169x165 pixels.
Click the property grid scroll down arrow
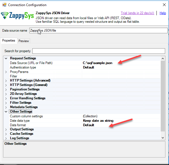point(163,138)
